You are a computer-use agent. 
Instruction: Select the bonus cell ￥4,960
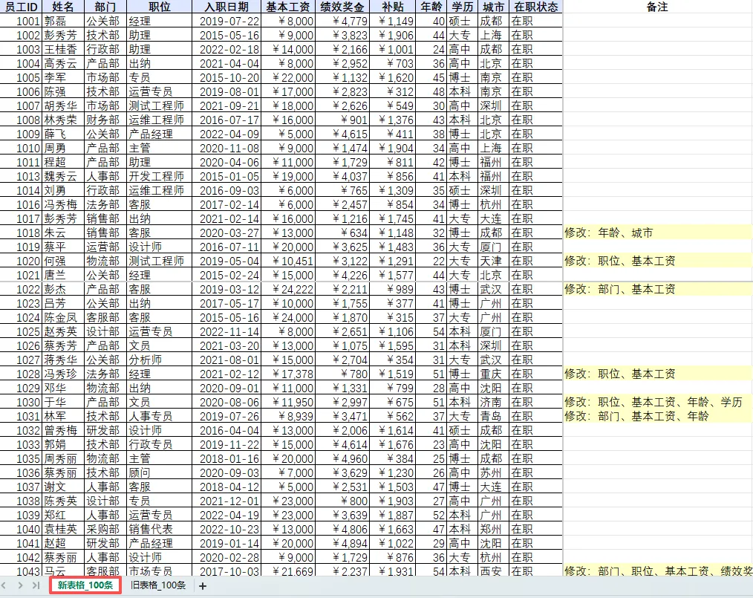(342, 458)
